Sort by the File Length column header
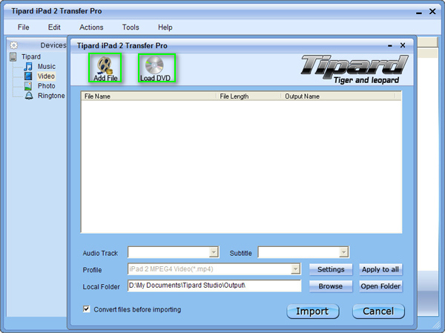445x333 pixels. point(248,96)
